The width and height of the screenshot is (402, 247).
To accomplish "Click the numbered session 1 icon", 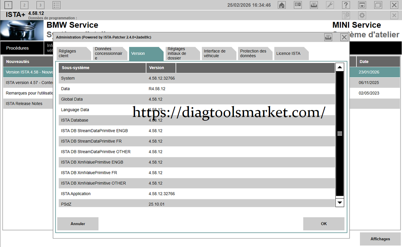I will coord(8,5).
